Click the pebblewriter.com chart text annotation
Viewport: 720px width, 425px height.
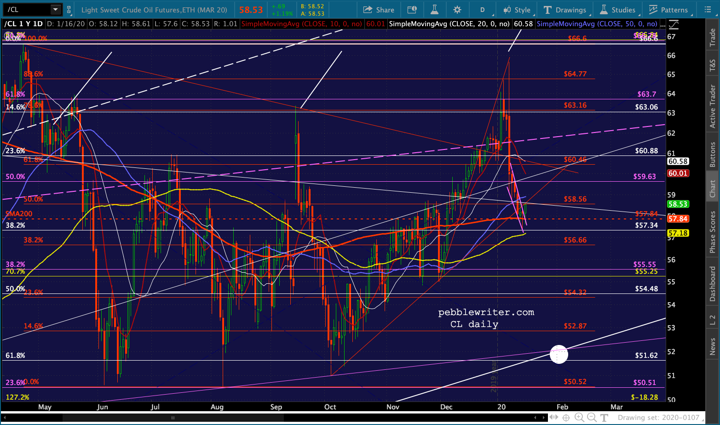486,312
